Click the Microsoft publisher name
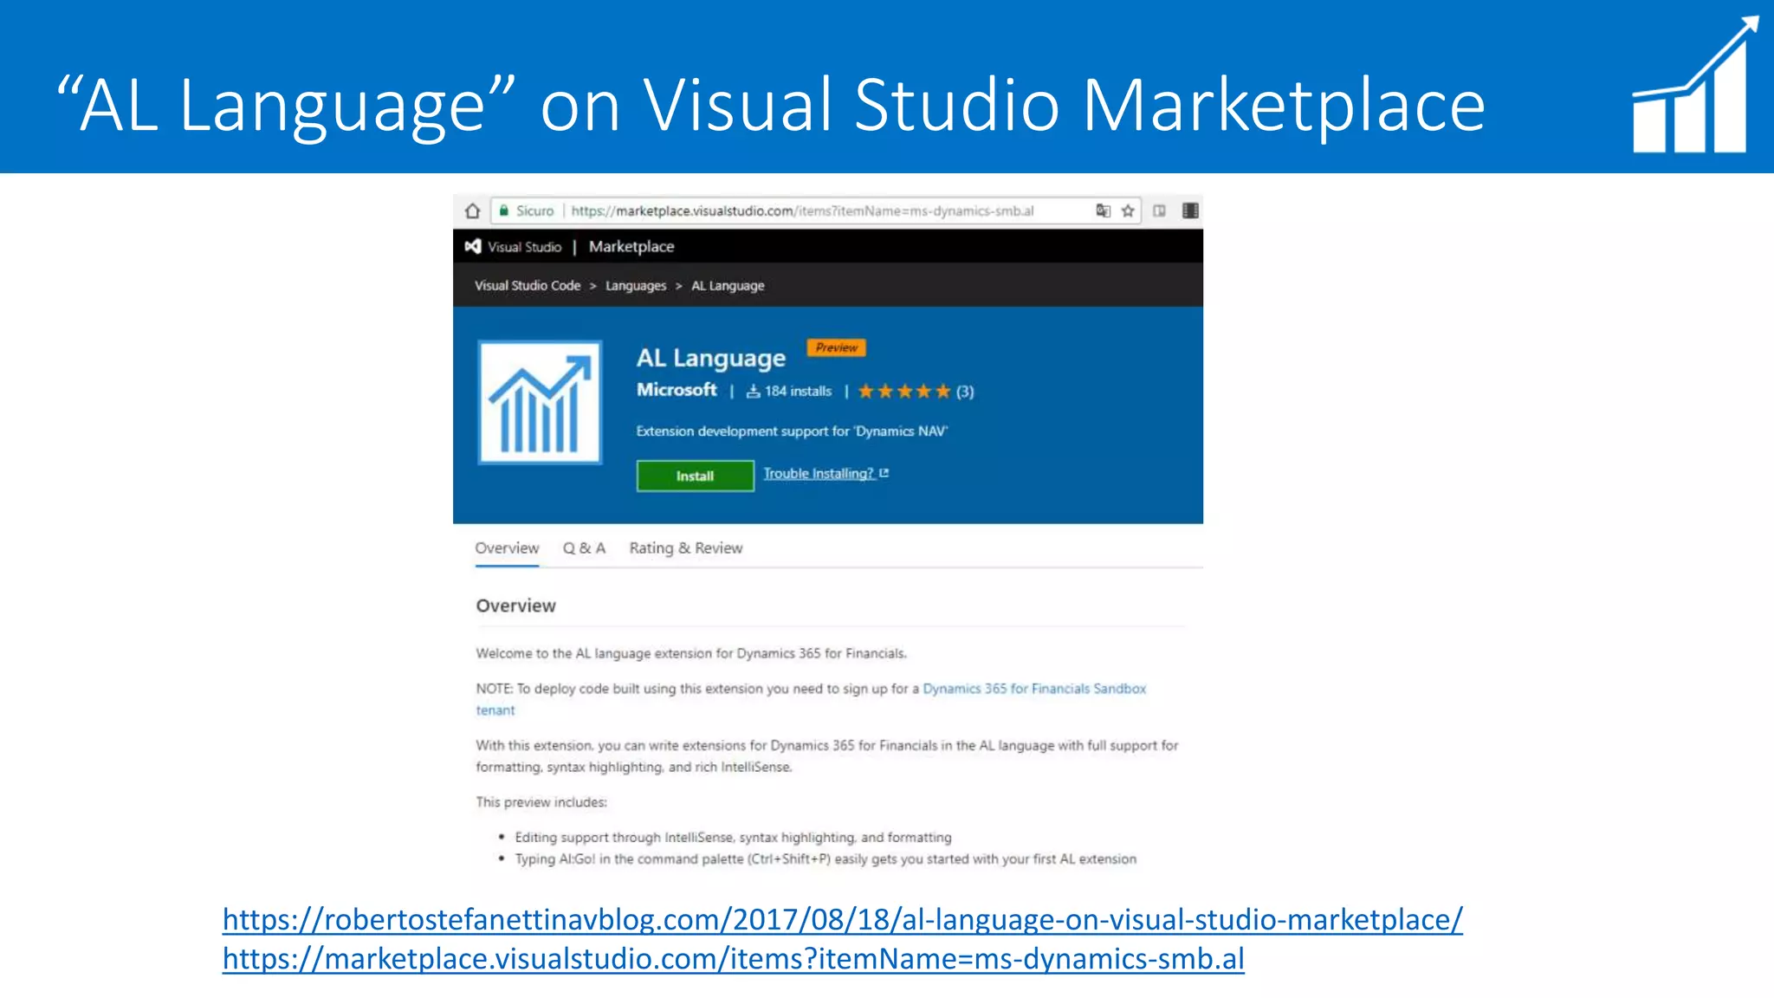The image size is (1774, 998). click(x=677, y=390)
